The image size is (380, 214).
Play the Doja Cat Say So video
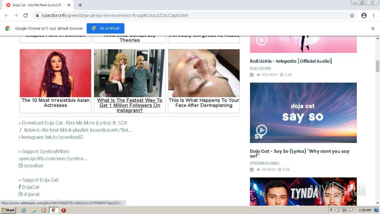click(x=262, y=130)
